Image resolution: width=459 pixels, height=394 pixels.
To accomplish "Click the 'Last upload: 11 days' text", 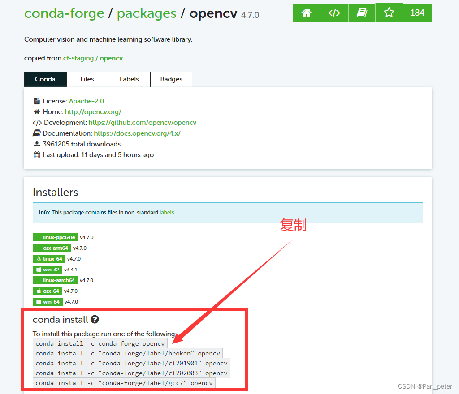I will point(98,155).
